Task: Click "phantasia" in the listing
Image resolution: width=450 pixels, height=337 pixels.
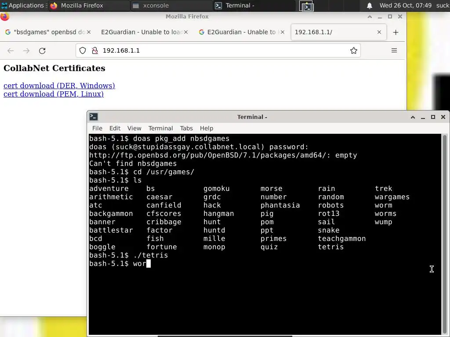Action: [280, 205]
